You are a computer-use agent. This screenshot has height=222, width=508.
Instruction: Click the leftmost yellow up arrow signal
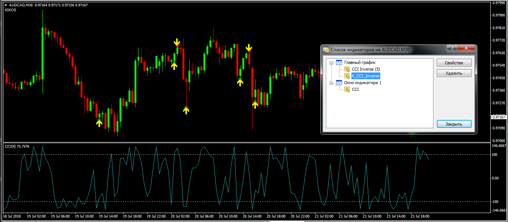point(99,123)
